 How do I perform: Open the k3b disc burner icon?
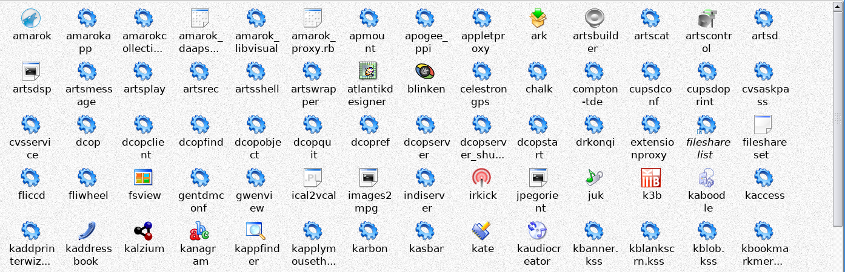652,178
